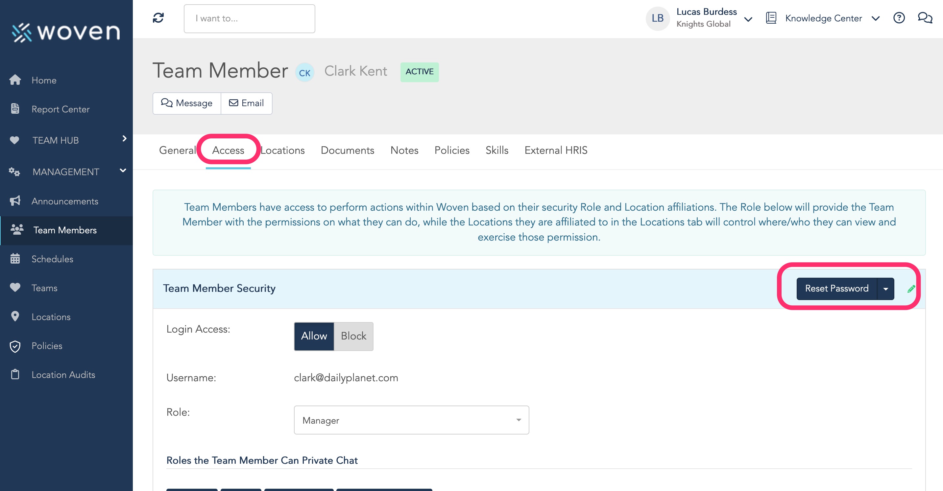Click the Home house icon in sidebar

(15, 80)
